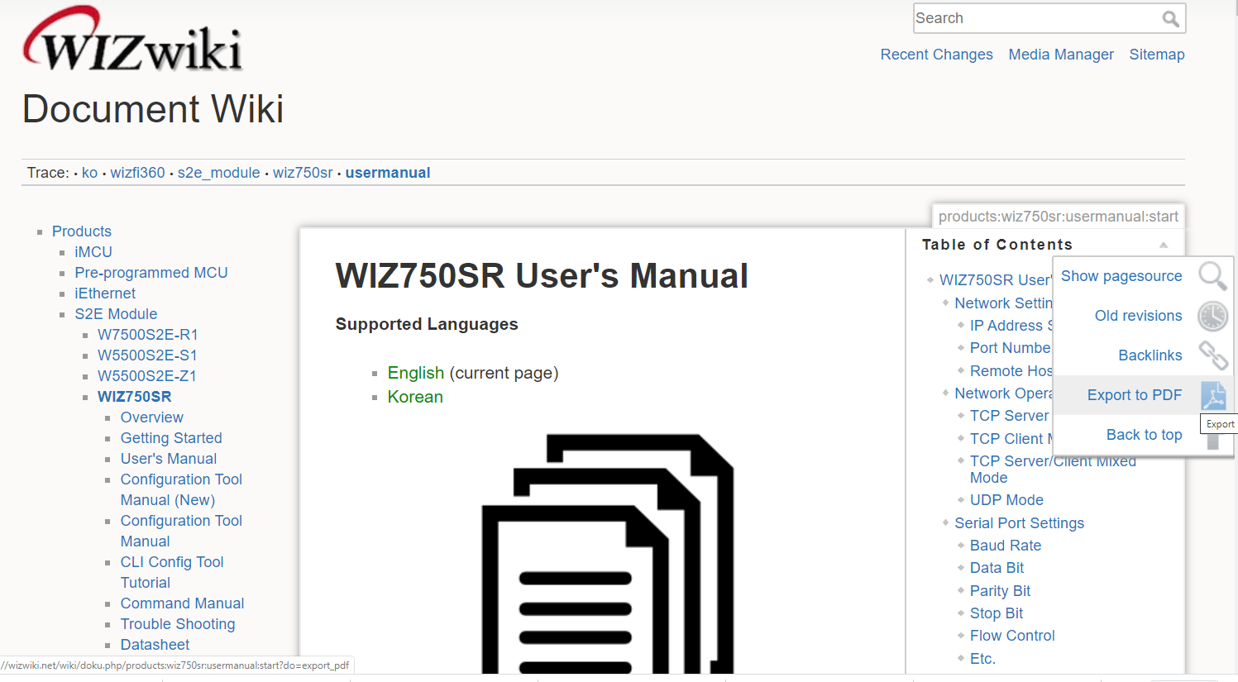This screenshot has width=1238, height=682.
Task: Open Datasheet sidebar page
Action: pyautogui.click(x=155, y=645)
